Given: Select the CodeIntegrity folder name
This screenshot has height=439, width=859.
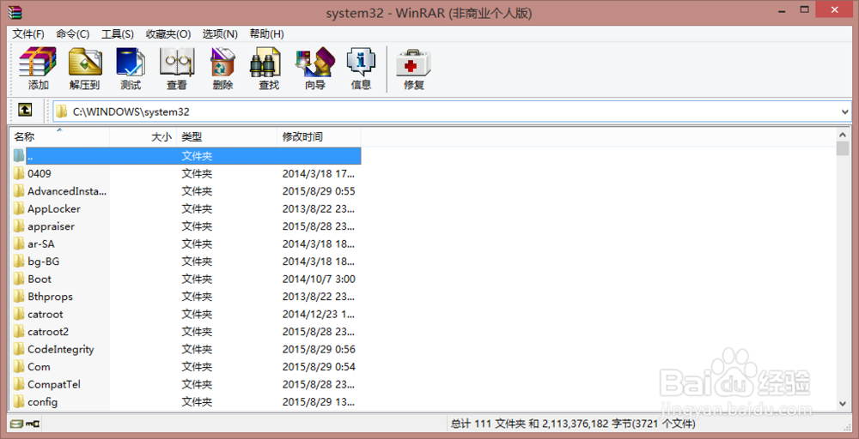Looking at the screenshot, I should tap(60, 349).
